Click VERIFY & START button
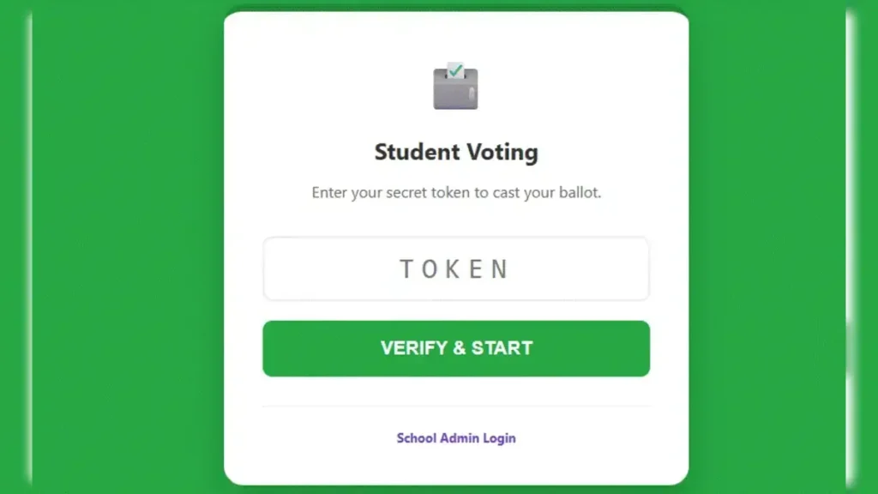 click(455, 348)
